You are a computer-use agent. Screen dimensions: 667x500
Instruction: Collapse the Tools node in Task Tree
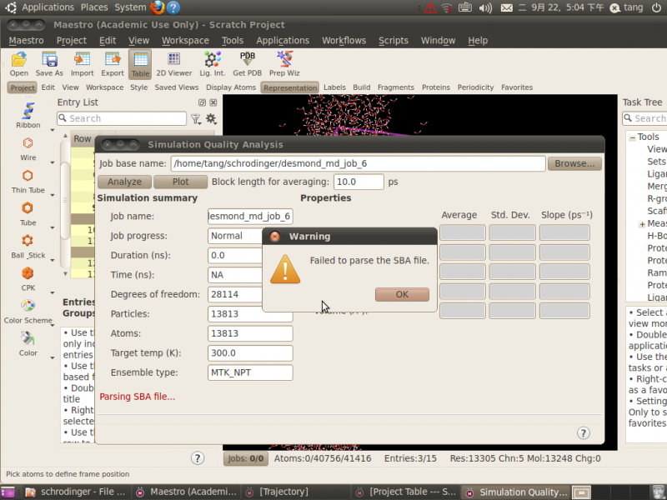pyautogui.click(x=632, y=137)
